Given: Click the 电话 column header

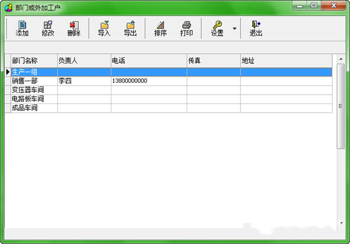Looking at the screenshot, I should [x=149, y=61].
